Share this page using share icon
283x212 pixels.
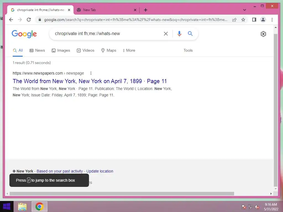coord(234,20)
